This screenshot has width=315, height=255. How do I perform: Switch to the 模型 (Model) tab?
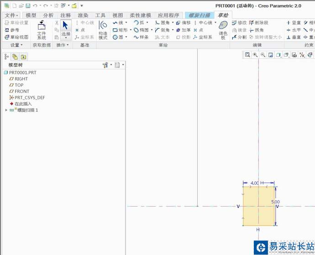[31, 15]
